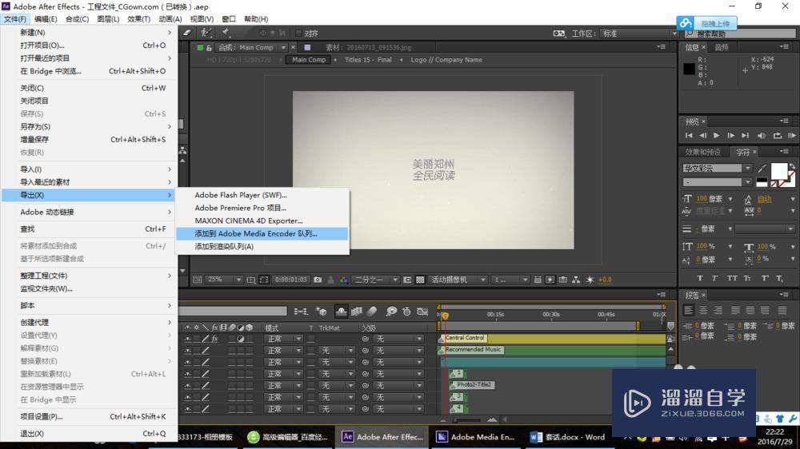This screenshot has width=800, height=449.
Task: Select Titles 15 - Final breadcrumb
Action: point(368,60)
